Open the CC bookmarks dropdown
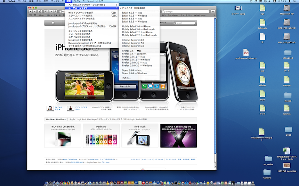This screenshot has height=186, width=299. [x=164, y=15]
